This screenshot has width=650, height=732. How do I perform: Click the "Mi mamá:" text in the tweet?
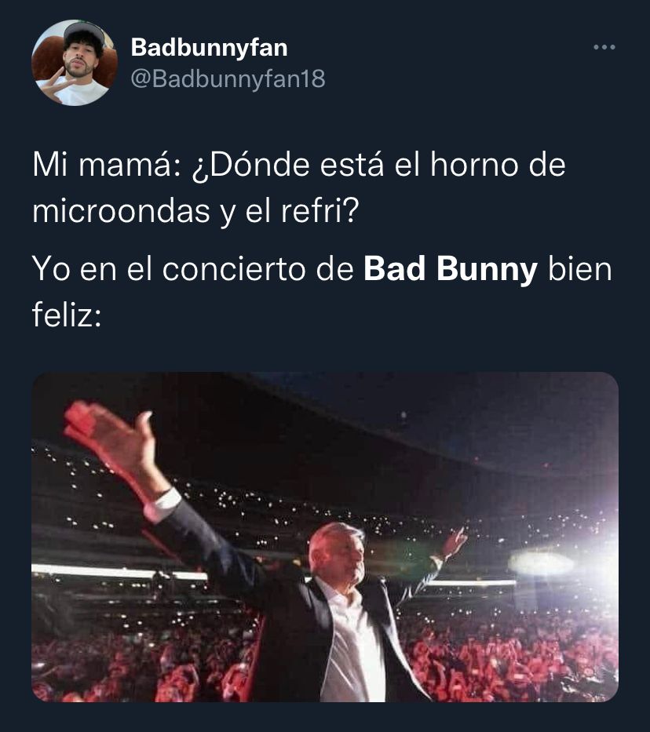point(107,165)
